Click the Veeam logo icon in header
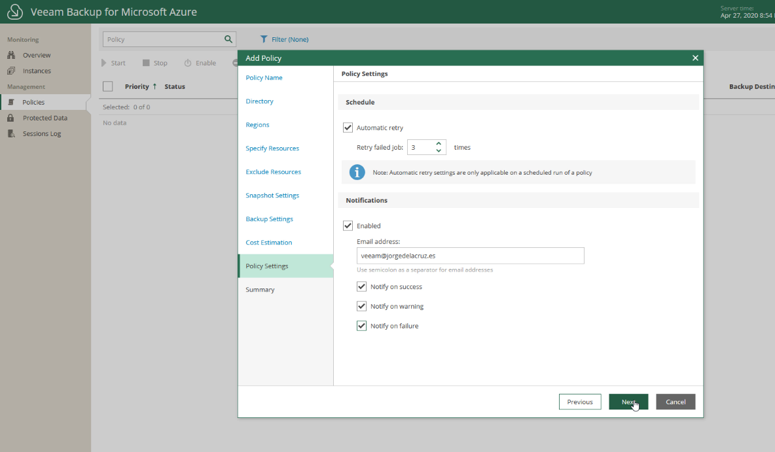Viewport: 775px width, 452px height. [x=15, y=12]
